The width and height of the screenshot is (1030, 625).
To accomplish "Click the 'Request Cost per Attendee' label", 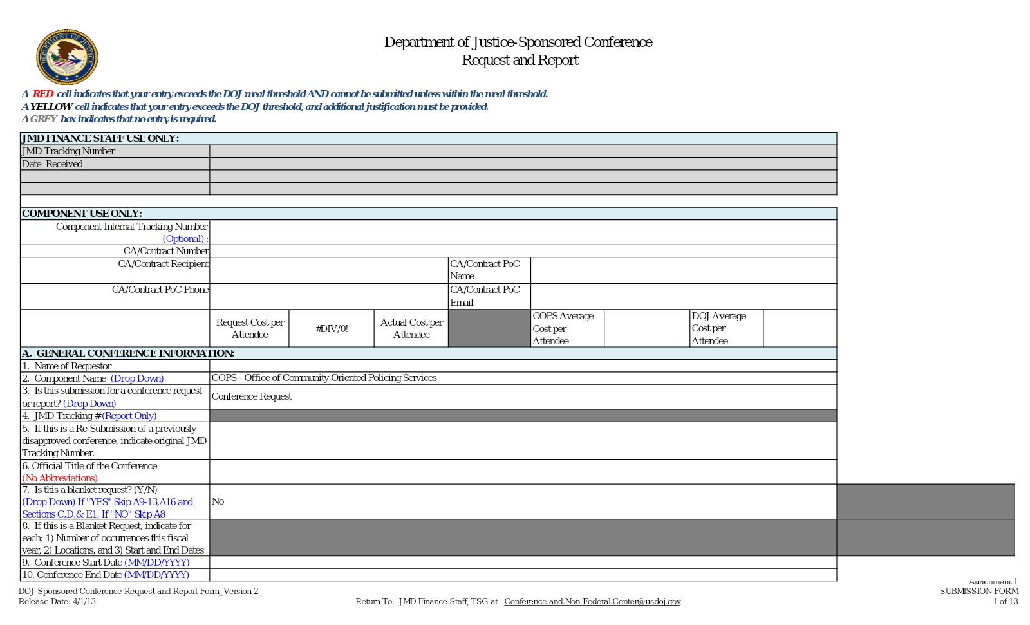I will click(x=250, y=328).
